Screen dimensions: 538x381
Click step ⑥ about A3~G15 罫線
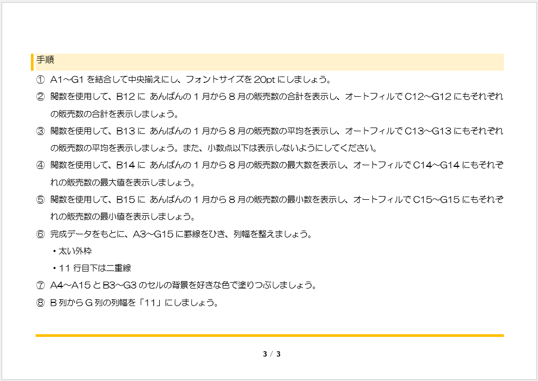174,234
